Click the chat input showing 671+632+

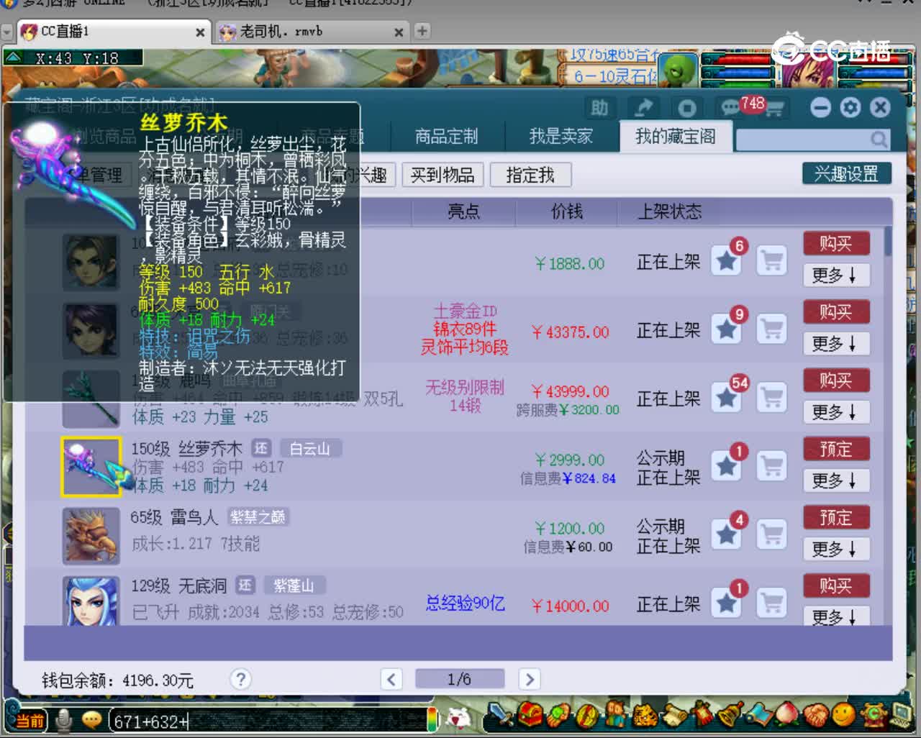click(x=268, y=721)
